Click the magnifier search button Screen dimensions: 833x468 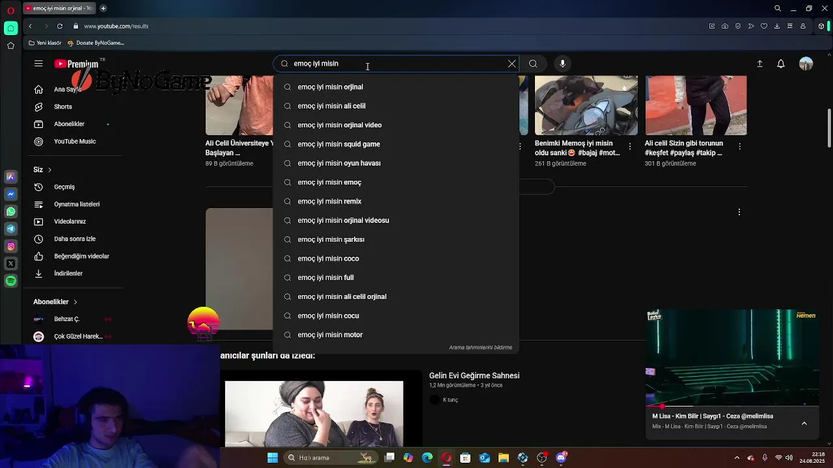point(533,64)
